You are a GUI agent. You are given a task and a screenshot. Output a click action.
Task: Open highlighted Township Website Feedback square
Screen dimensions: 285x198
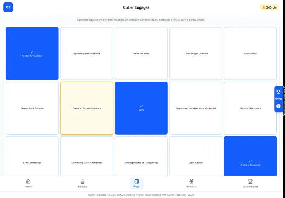pyautogui.click(x=87, y=108)
